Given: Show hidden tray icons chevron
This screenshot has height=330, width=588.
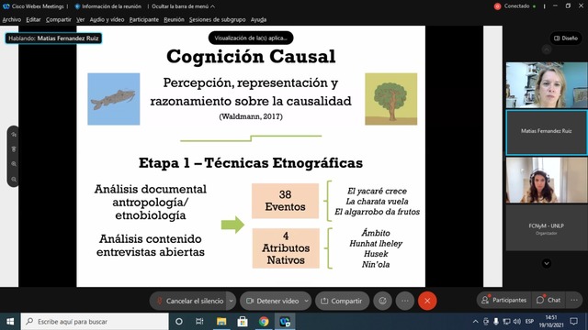Looking at the screenshot, I should pos(475,322).
